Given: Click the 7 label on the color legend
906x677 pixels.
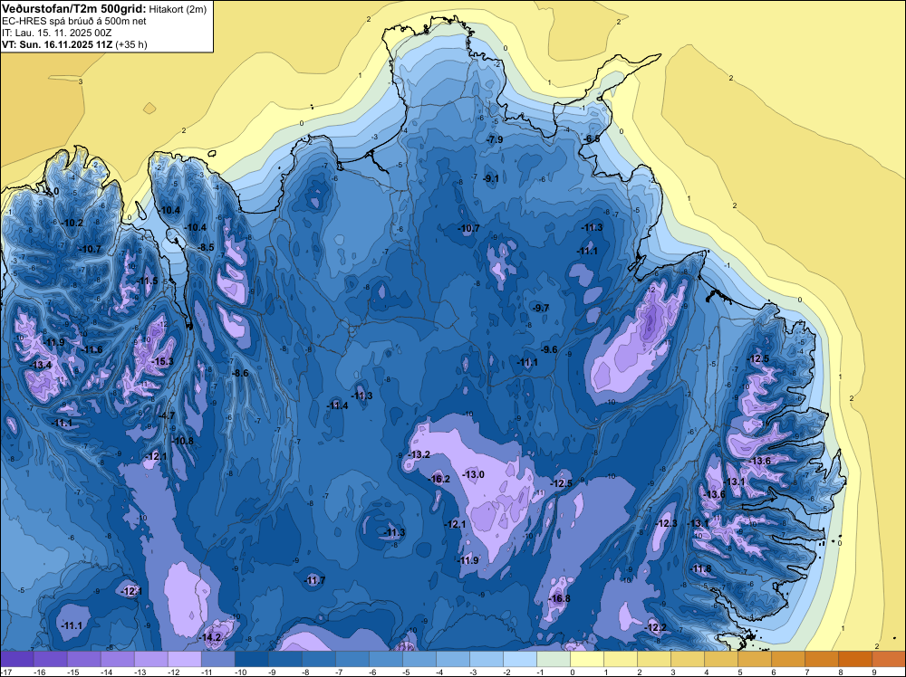Looking at the screenshot, I should click(x=807, y=672).
